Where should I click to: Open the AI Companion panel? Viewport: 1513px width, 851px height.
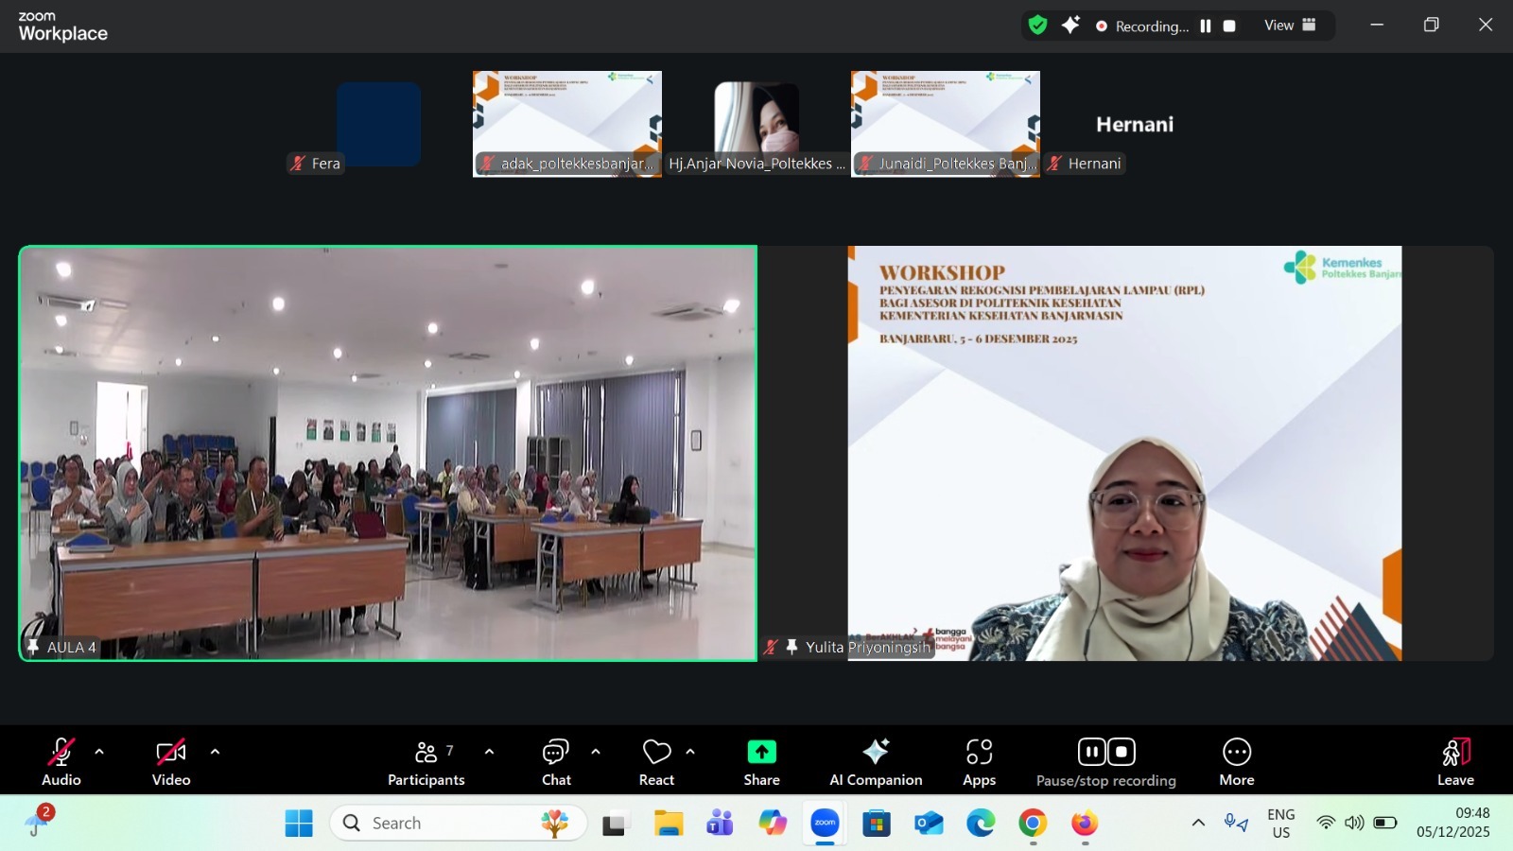point(875,761)
